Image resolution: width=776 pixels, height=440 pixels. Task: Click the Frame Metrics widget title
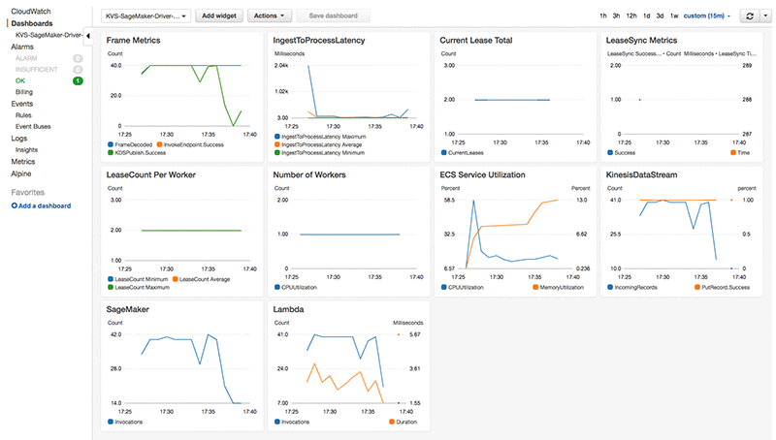133,41
